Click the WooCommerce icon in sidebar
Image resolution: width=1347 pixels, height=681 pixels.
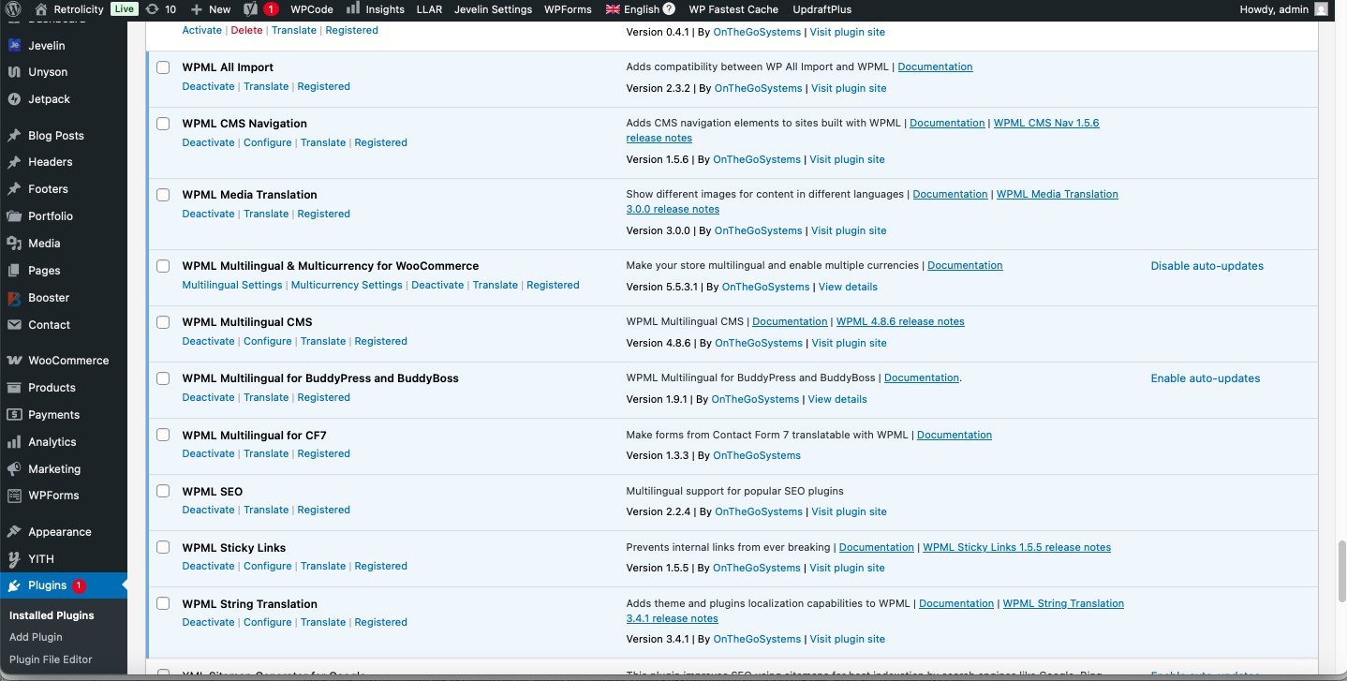point(14,361)
